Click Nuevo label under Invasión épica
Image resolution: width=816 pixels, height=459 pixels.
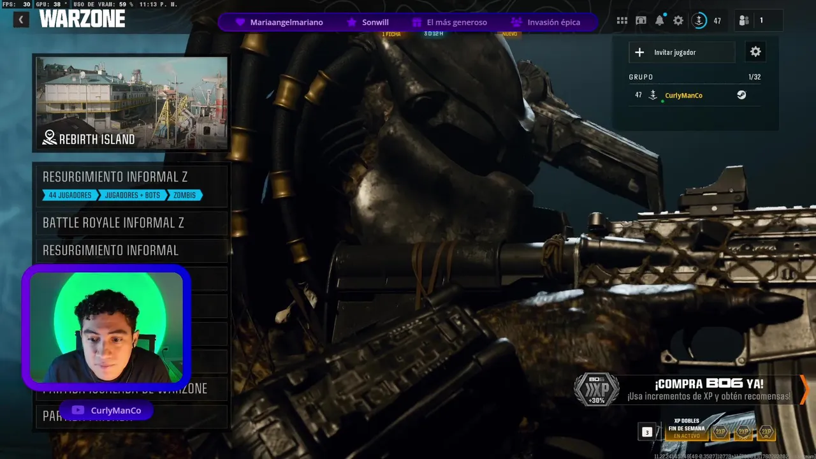tap(510, 34)
